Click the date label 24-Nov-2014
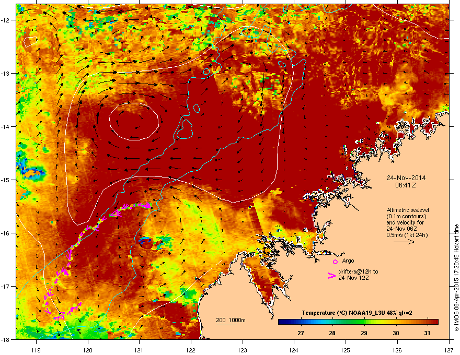This screenshot has width=460, height=355. click(406, 178)
